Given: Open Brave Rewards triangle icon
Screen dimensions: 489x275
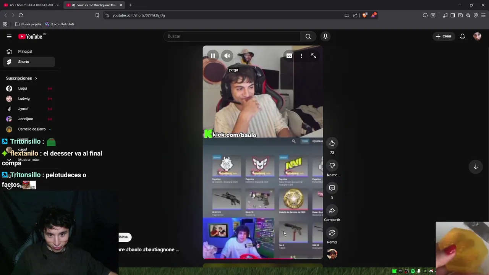Looking at the screenshot, I should pyautogui.click(x=374, y=15).
